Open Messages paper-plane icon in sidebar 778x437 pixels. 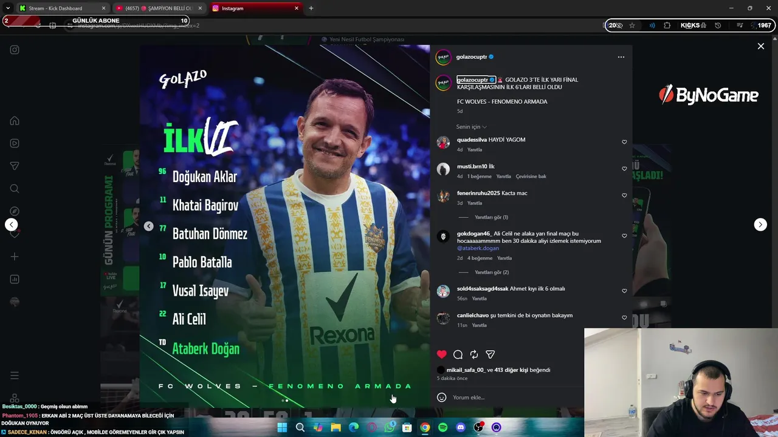tap(15, 166)
